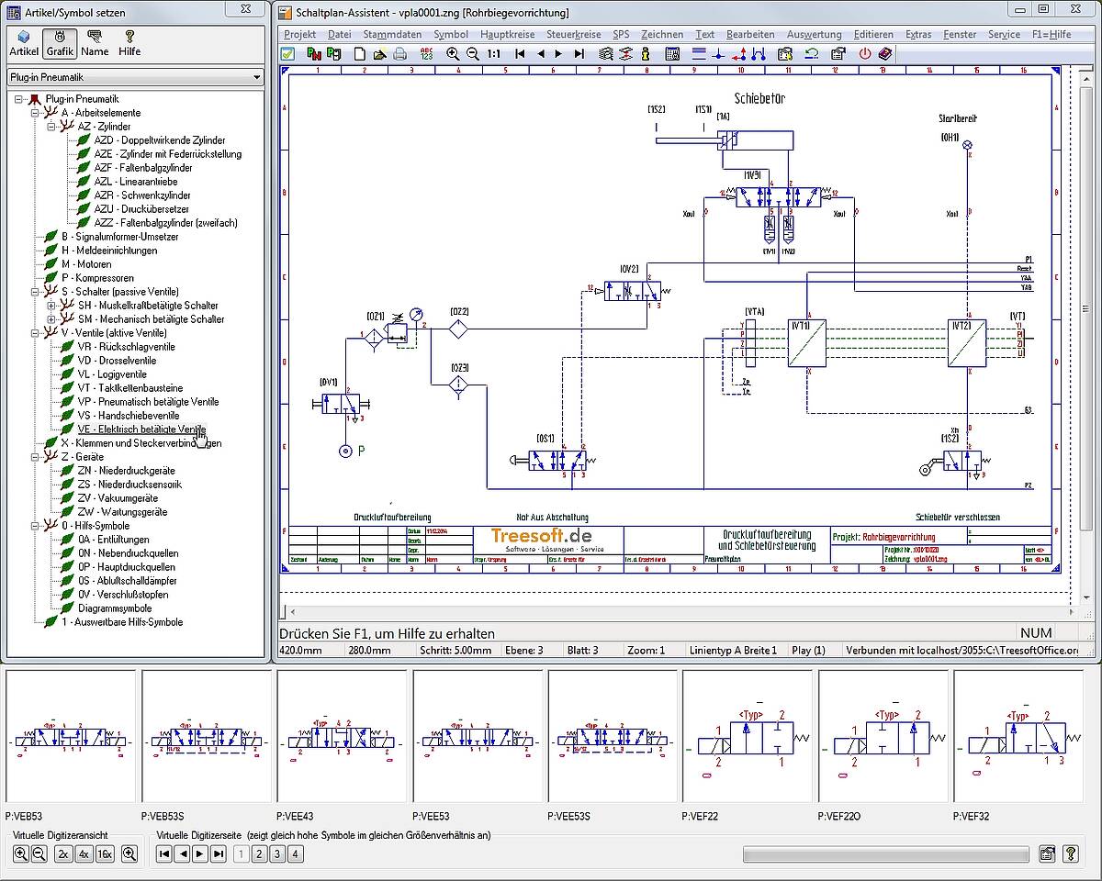
Task: Click the Hilfe button in the symbol panel
Action: pyautogui.click(x=129, y=43)
